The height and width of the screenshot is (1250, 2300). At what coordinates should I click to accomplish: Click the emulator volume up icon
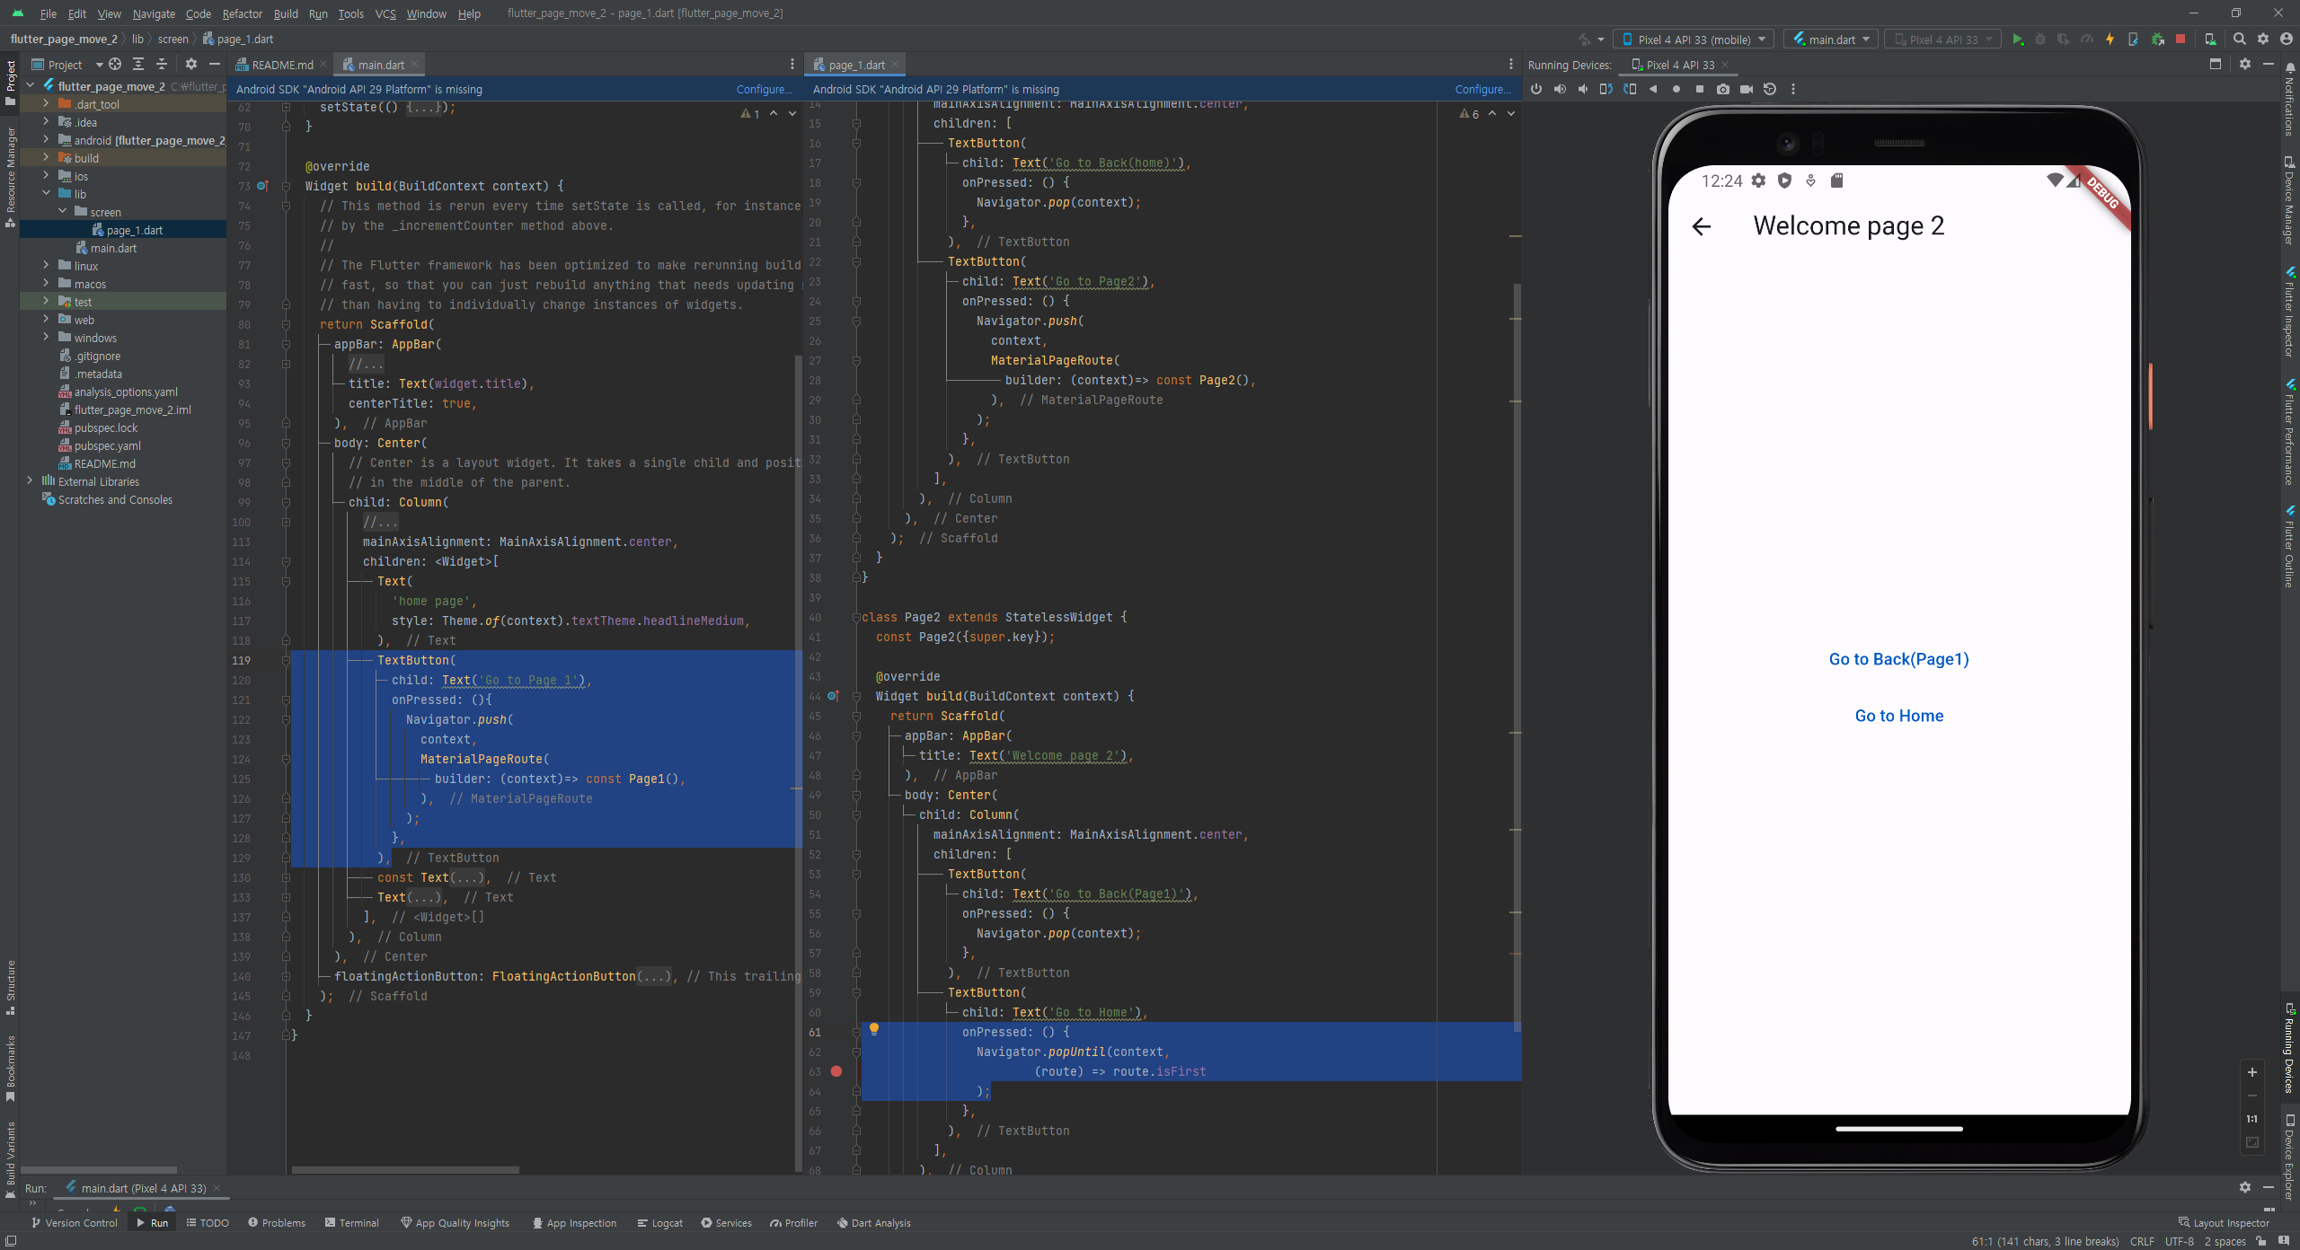(x=1560, y=89)
